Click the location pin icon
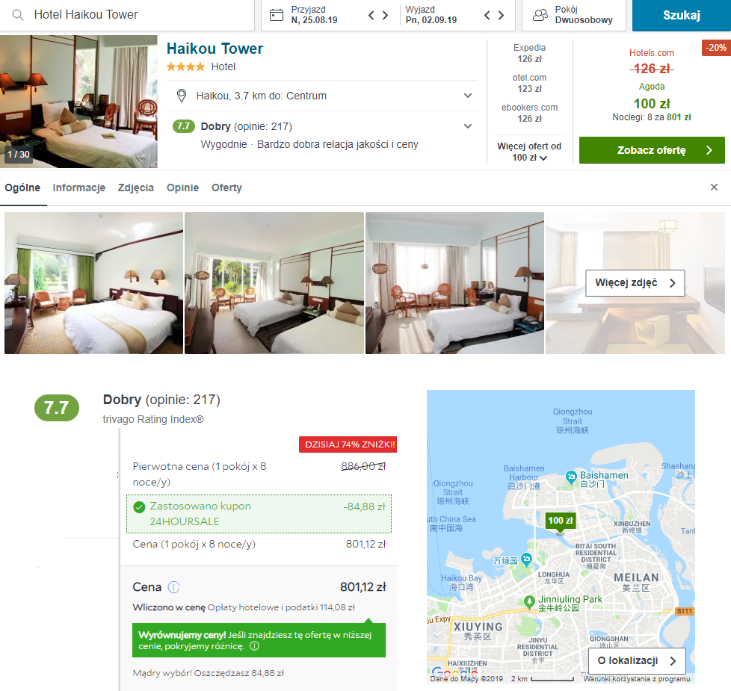 tap(182, 96)
